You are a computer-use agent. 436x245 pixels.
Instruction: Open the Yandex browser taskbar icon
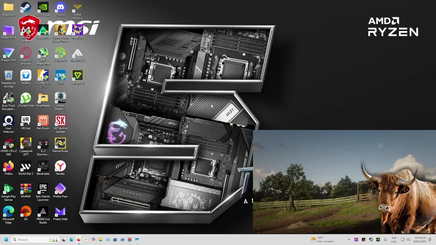(86, 240)
